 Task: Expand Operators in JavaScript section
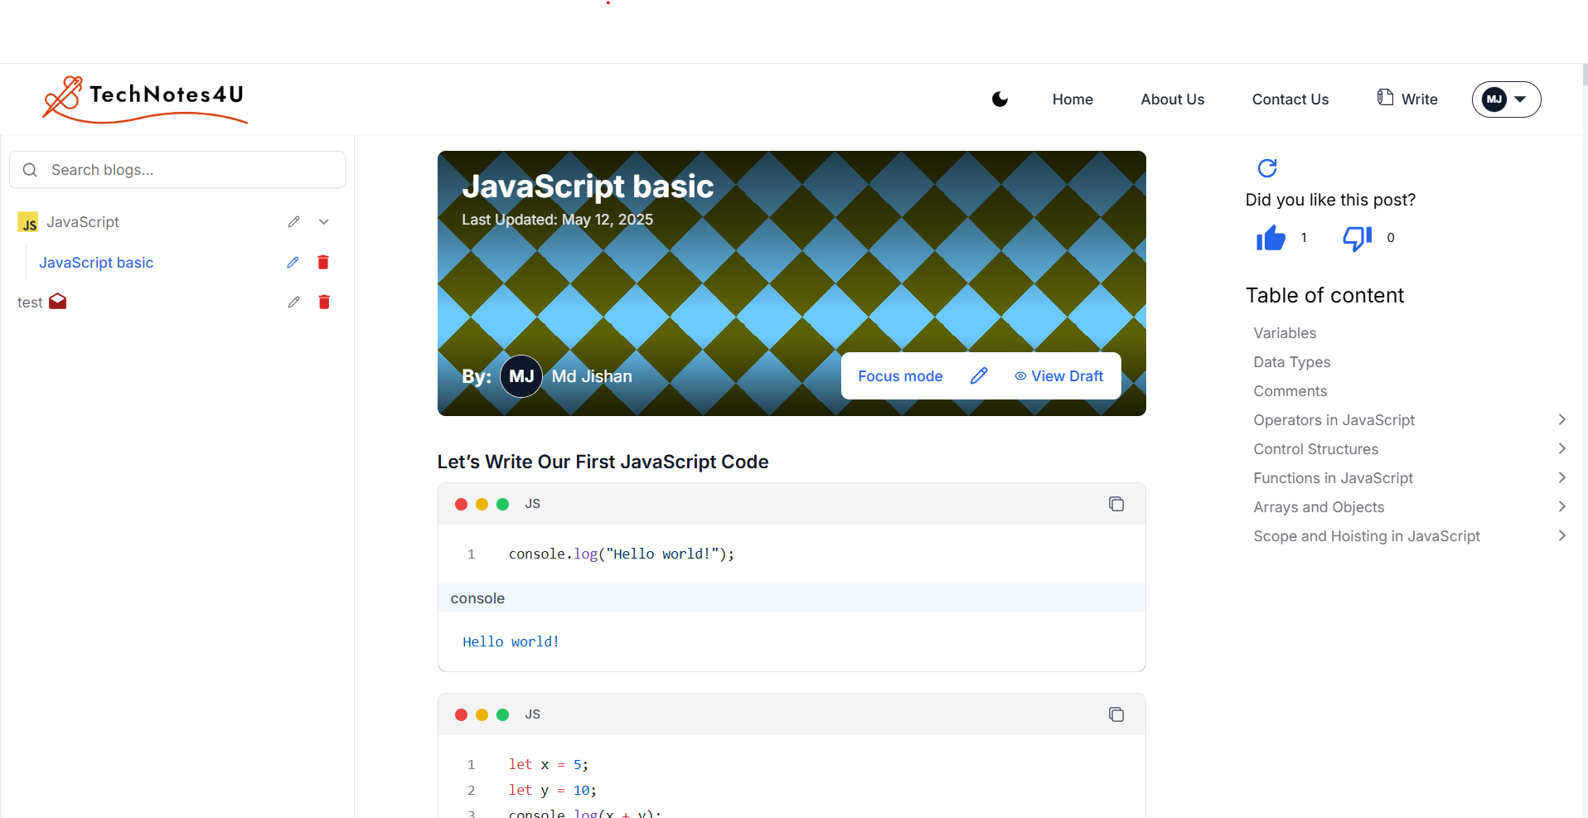coord(1561,420)
